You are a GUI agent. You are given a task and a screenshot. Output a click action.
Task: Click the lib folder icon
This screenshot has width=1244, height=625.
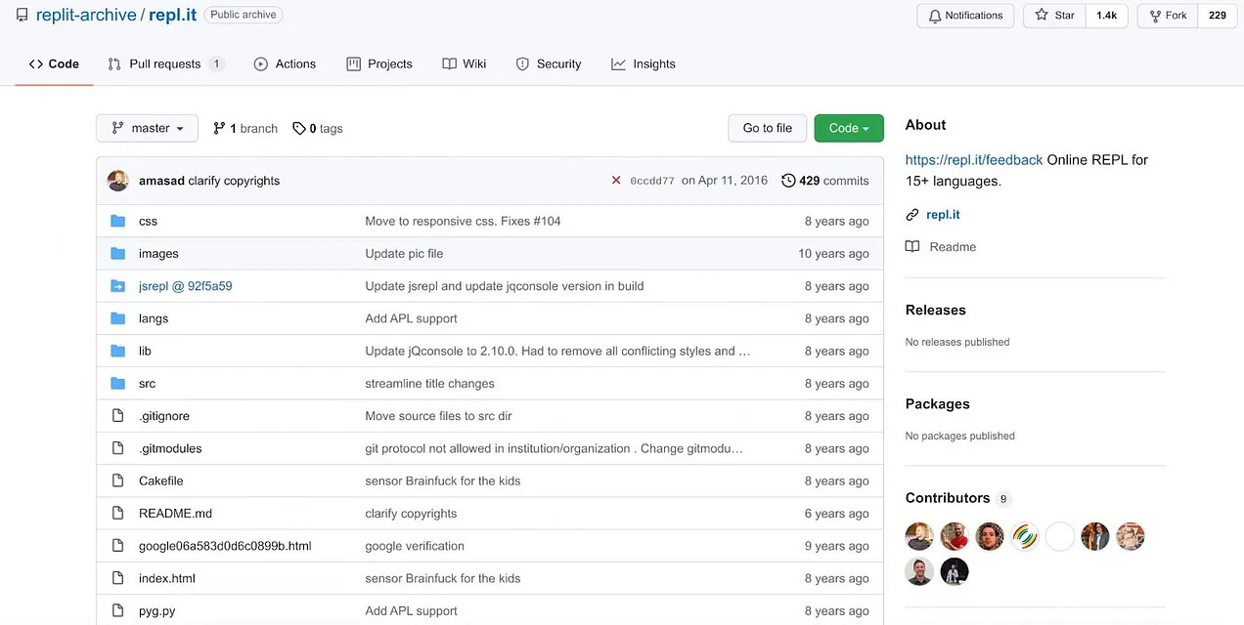(x=118, y=351)
